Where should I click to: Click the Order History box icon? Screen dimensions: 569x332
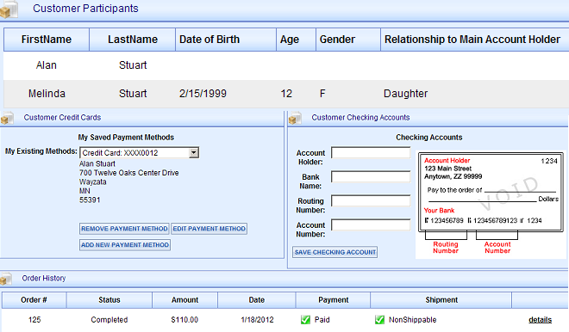tap(6, 279)
